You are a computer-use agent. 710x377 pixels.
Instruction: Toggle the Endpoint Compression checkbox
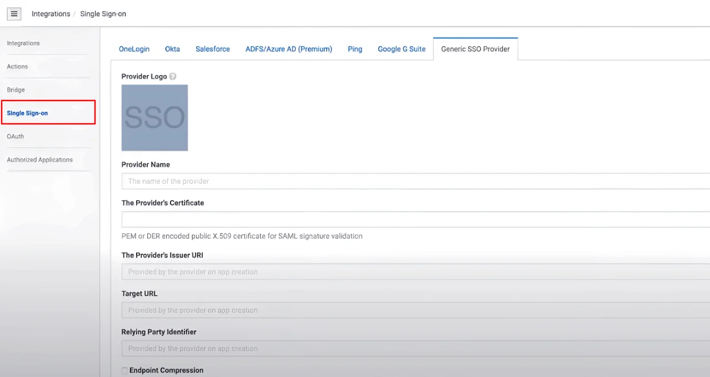pos(124,370)
